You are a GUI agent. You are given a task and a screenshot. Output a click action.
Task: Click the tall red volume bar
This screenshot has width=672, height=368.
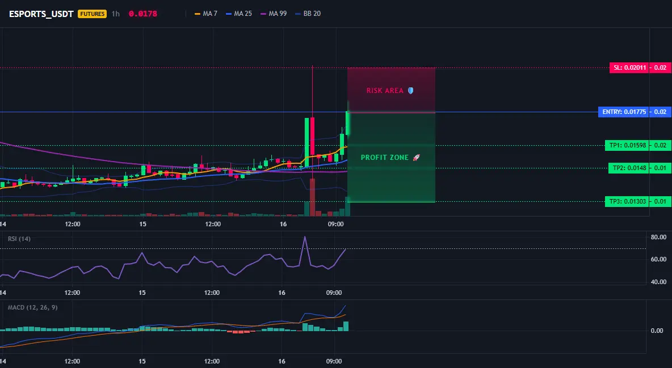click(312, 197)
